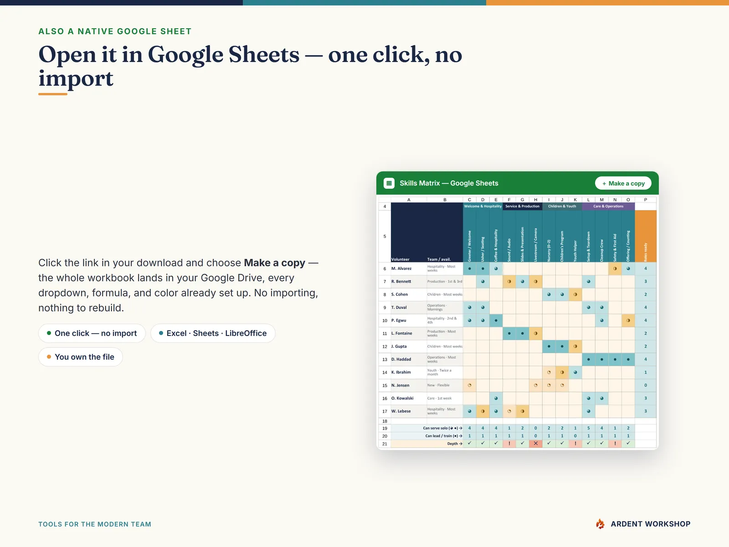Select the 'Excel · Sheets · LibreOffice' pill
This screenshot has width=729, height=547.
(x=213, y=333)
